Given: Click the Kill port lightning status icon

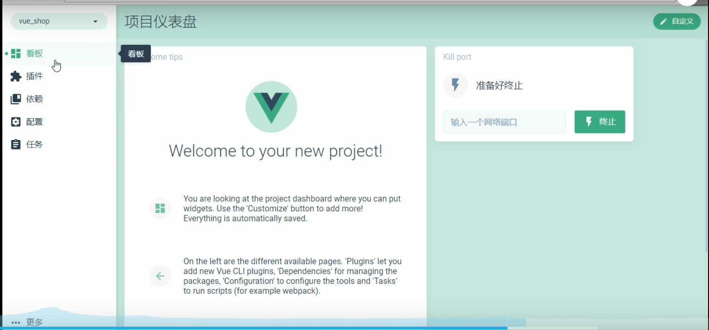Looking at the screenshot, I should [x=455, y=85].
